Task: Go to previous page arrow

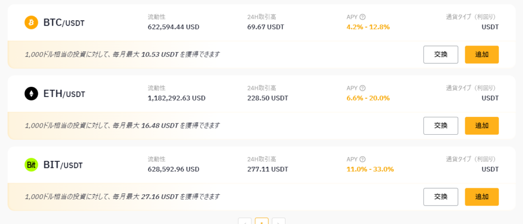Action: [x=245, y=221]
